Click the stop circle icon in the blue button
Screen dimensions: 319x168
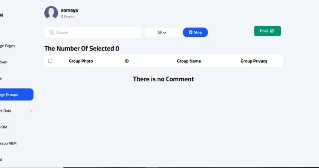coord(190,32)
